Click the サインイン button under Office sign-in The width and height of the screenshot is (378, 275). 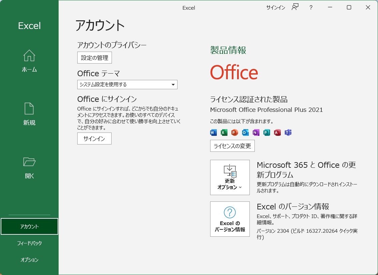94,138
